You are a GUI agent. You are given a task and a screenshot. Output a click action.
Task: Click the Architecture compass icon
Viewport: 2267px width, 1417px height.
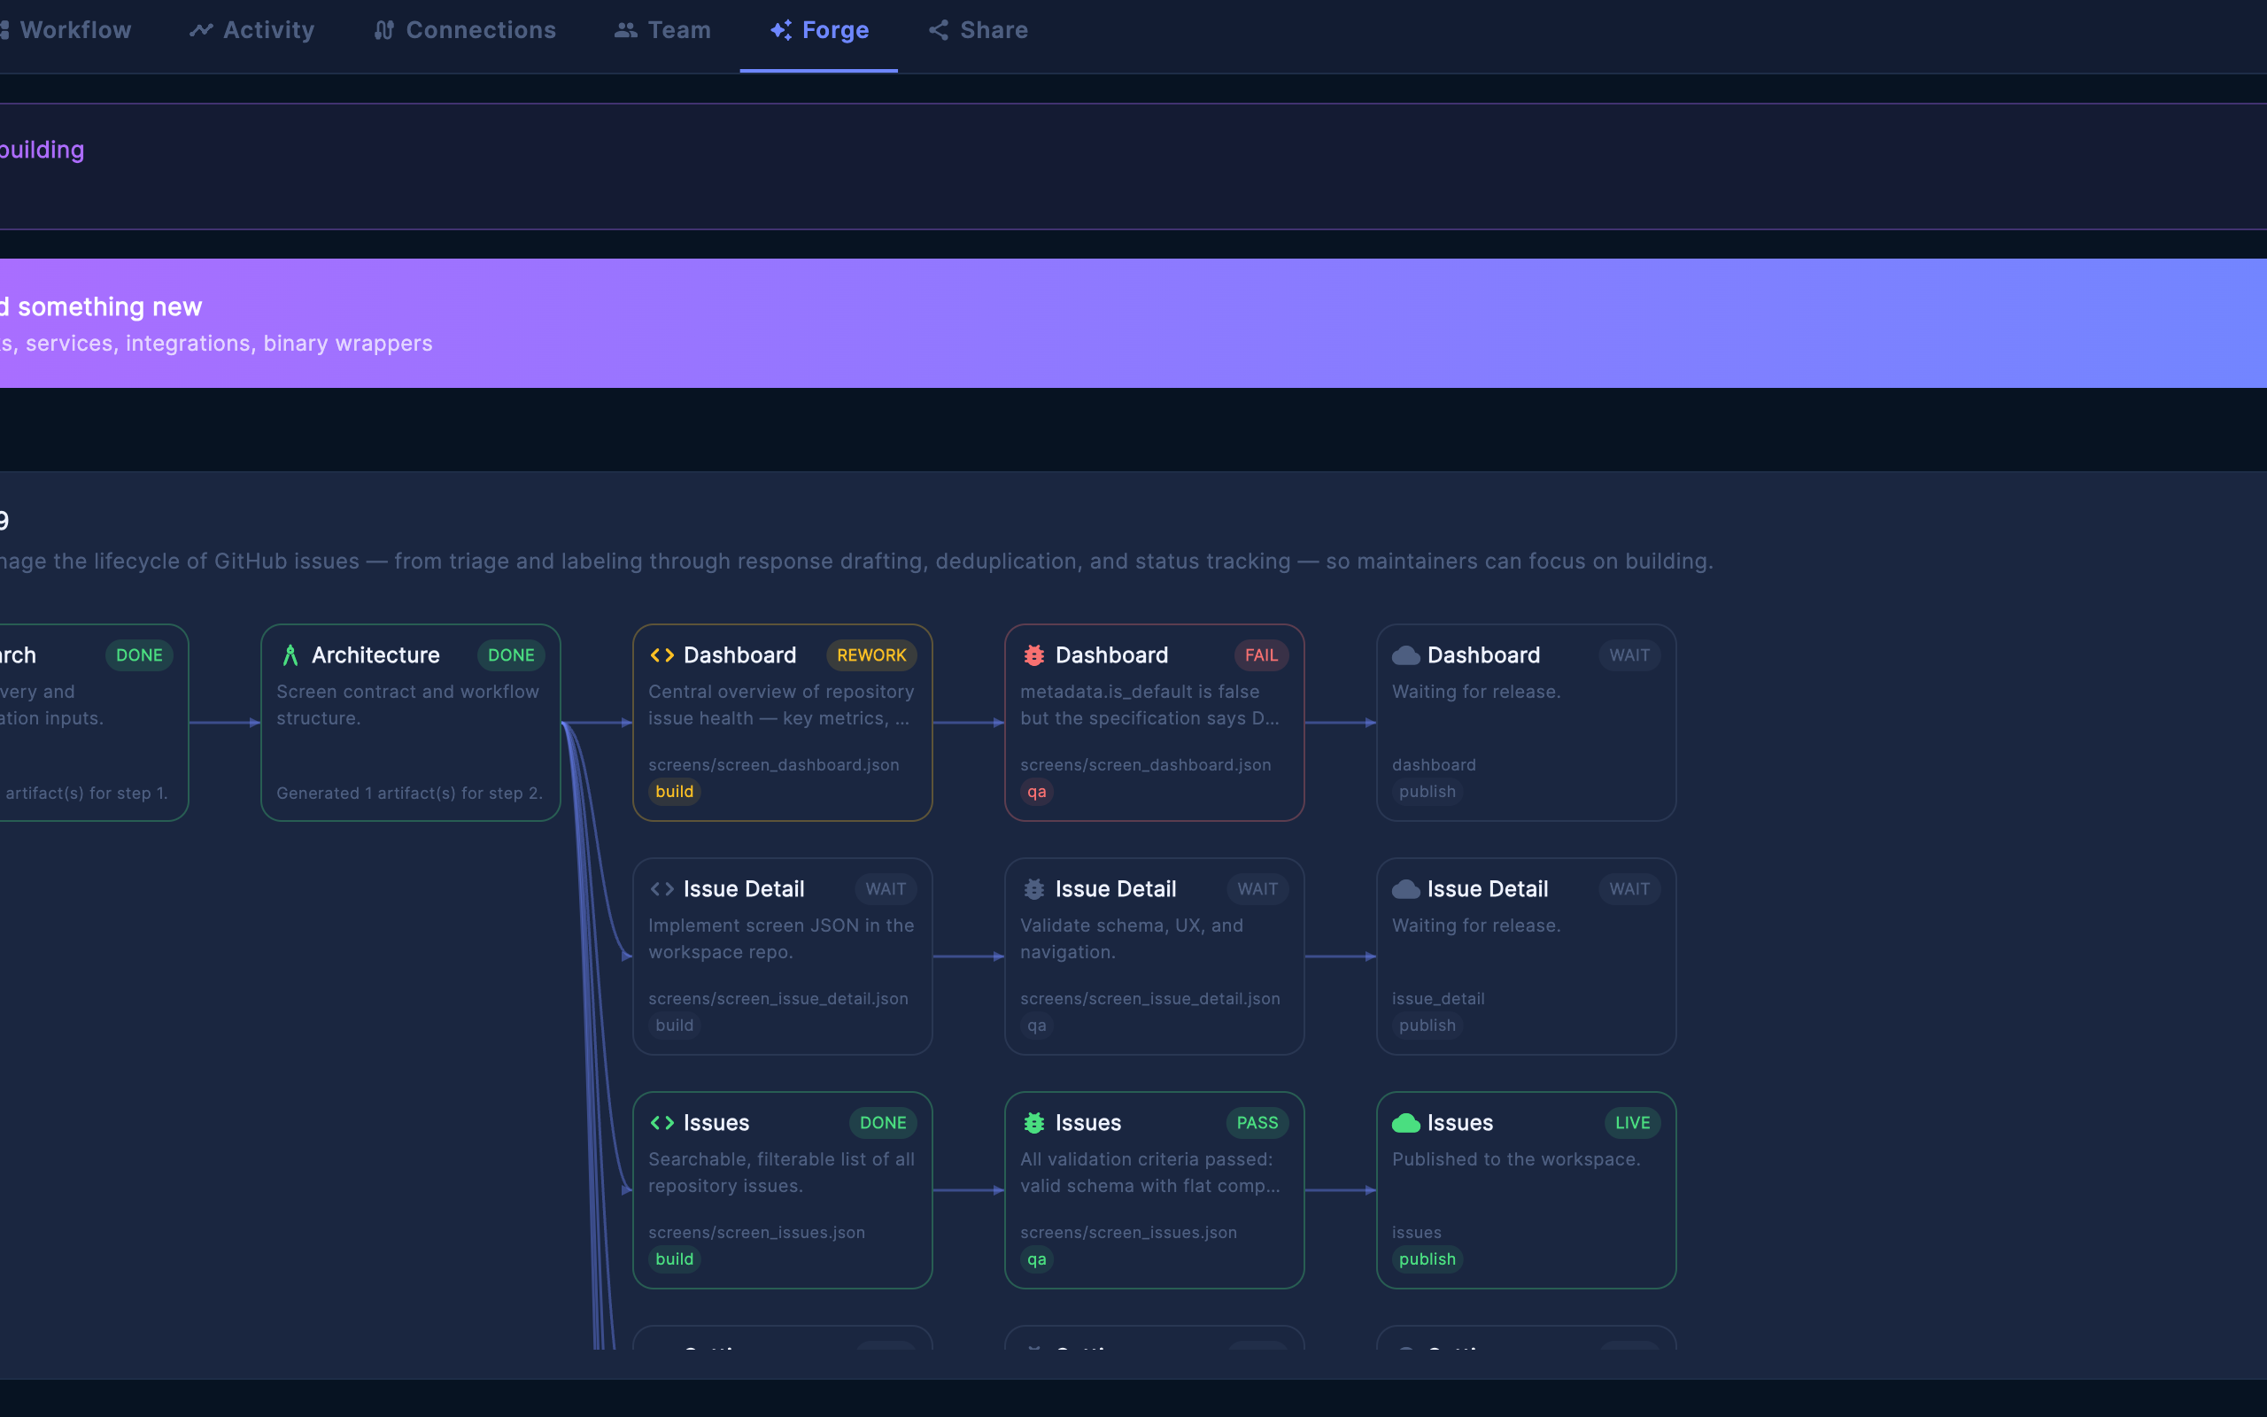click(290, 655)
